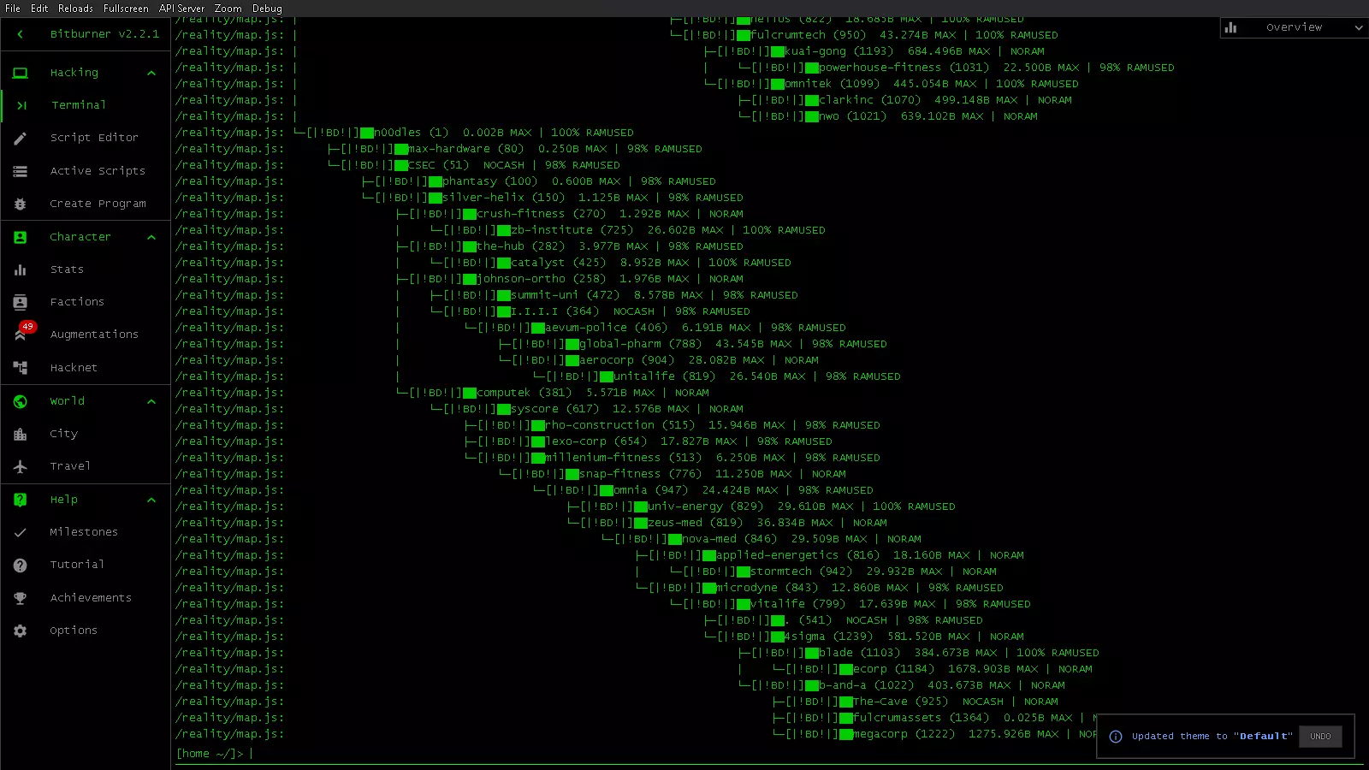Click the megacorp server name
The image size is (1369, 770).
click(x=880, y=734)
